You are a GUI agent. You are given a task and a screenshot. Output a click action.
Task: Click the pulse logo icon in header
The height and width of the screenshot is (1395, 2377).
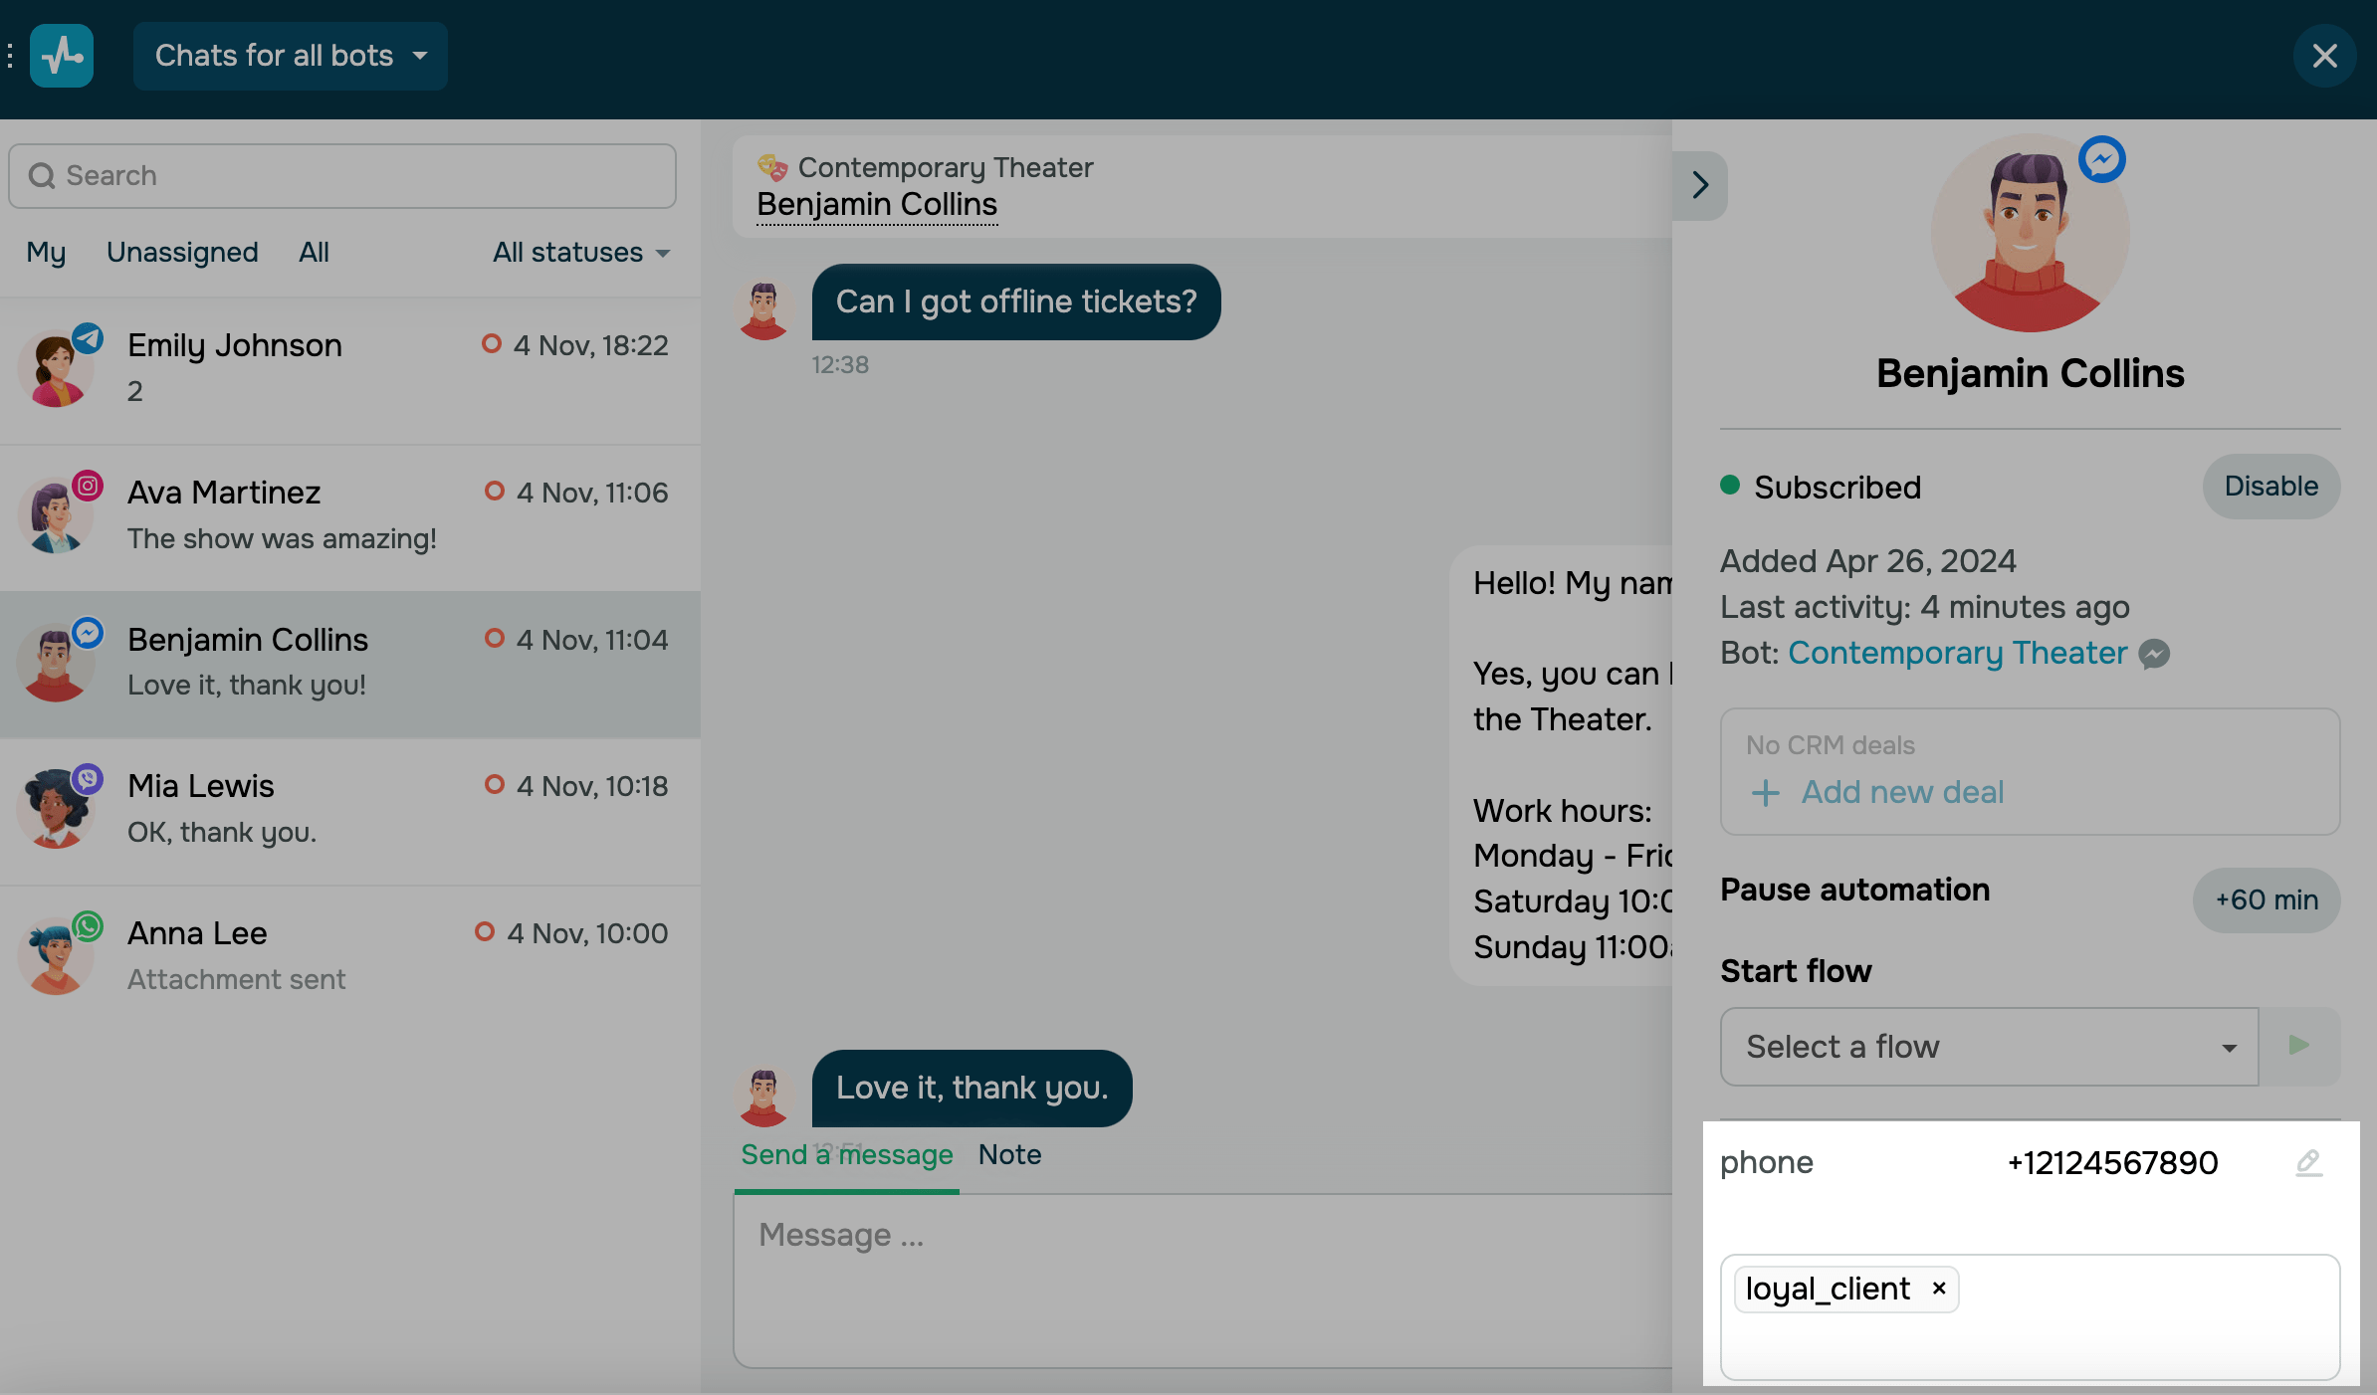(x=62, y=56)
